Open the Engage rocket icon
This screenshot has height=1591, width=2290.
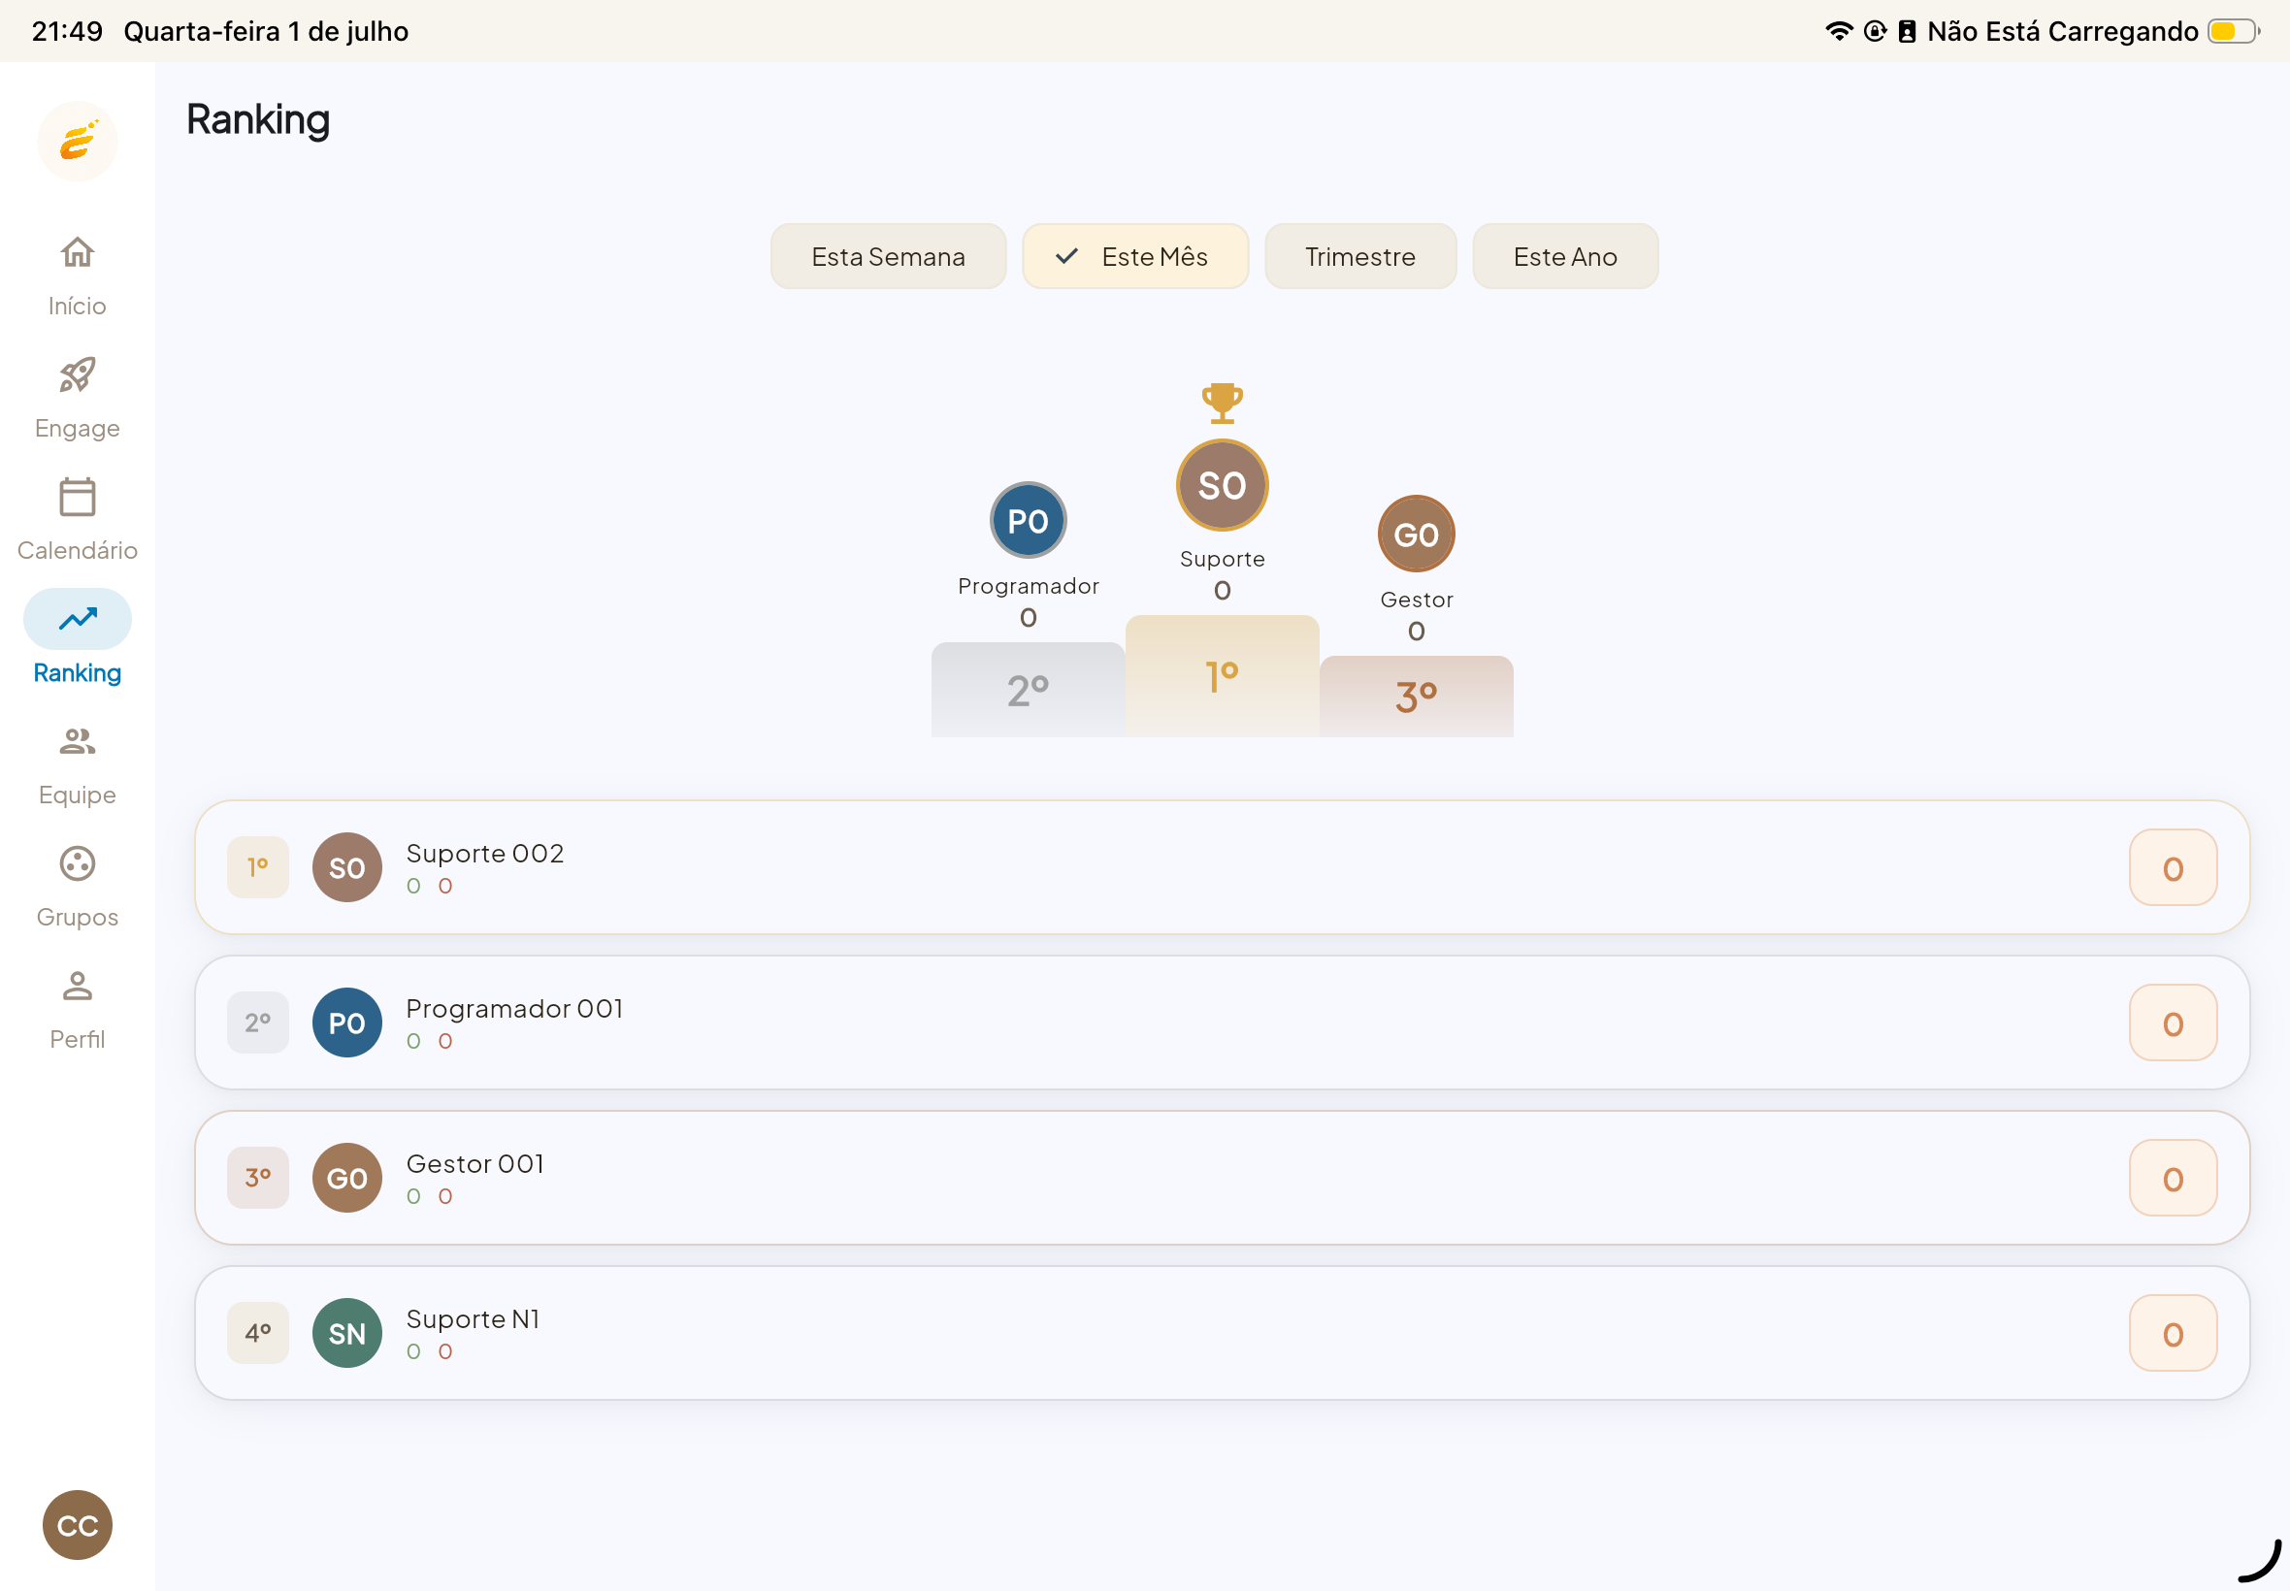coord(77,374)
